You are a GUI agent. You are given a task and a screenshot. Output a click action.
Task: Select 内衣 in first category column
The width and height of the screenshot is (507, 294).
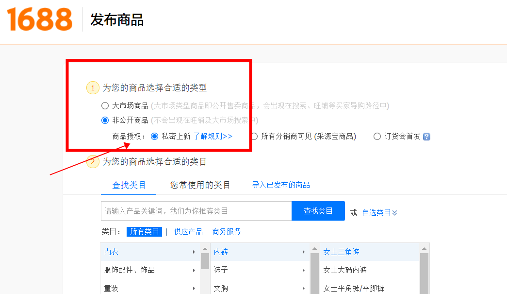[150, 252]
